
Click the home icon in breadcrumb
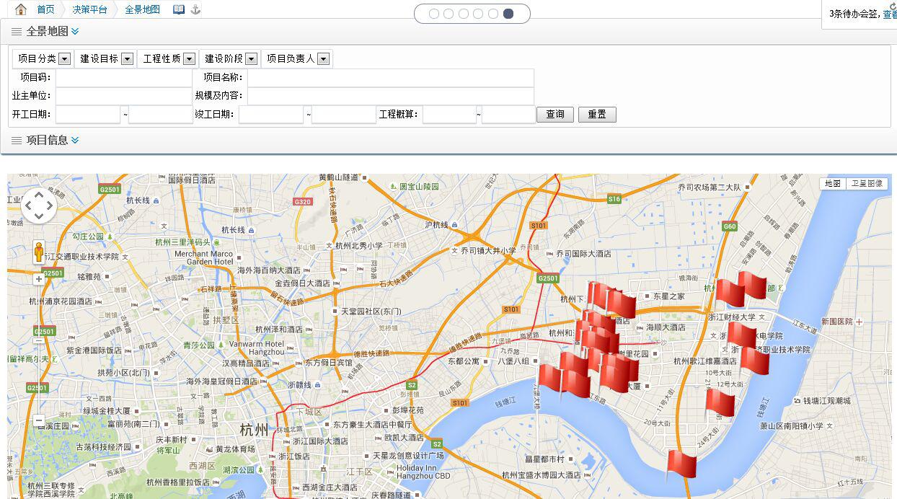click(x=21, y=9)
